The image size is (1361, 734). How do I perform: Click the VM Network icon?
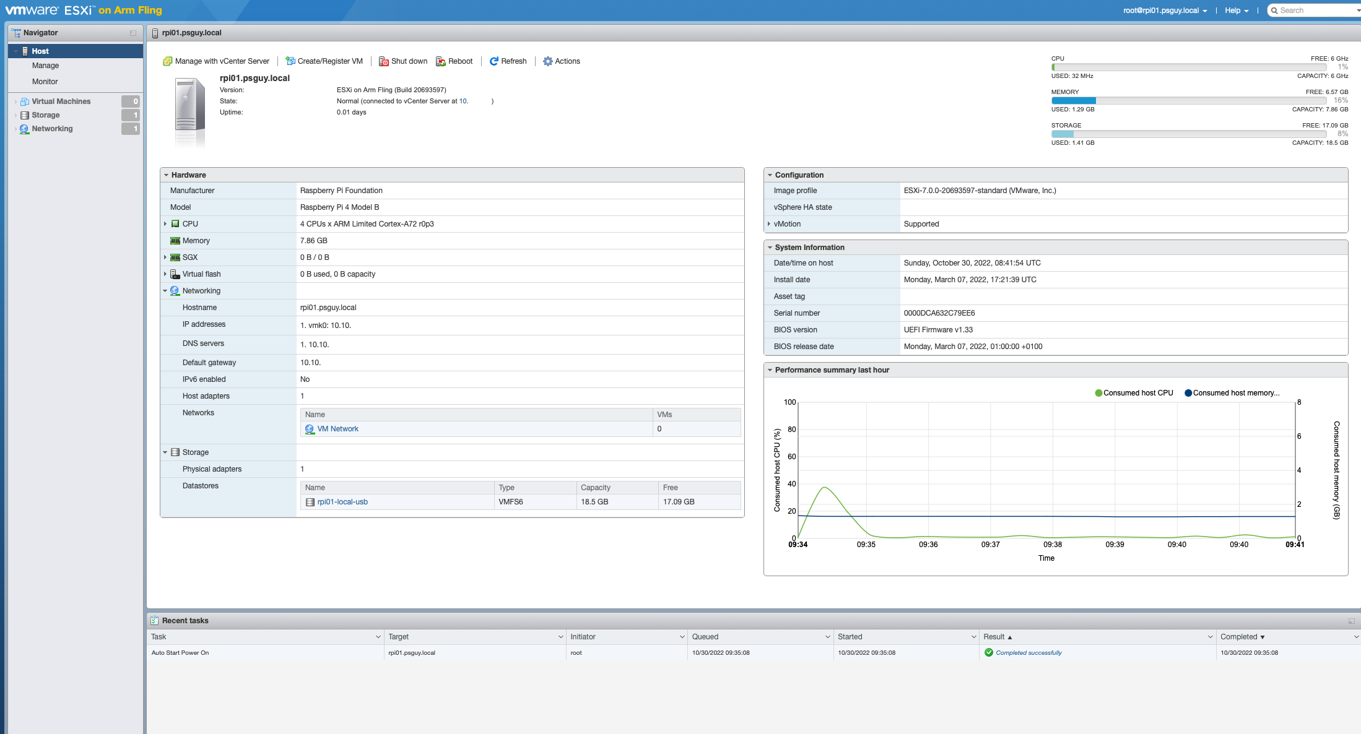pos(310,429)
